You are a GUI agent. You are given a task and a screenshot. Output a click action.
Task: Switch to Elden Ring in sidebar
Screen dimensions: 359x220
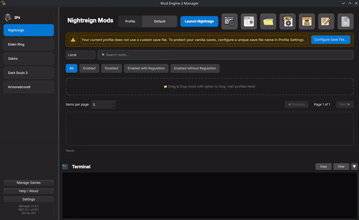[x=29, y=44]
